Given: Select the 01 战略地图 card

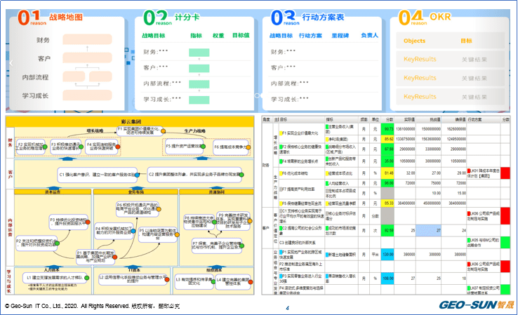Looking at the screenshot, I should (x=67, y=61).
